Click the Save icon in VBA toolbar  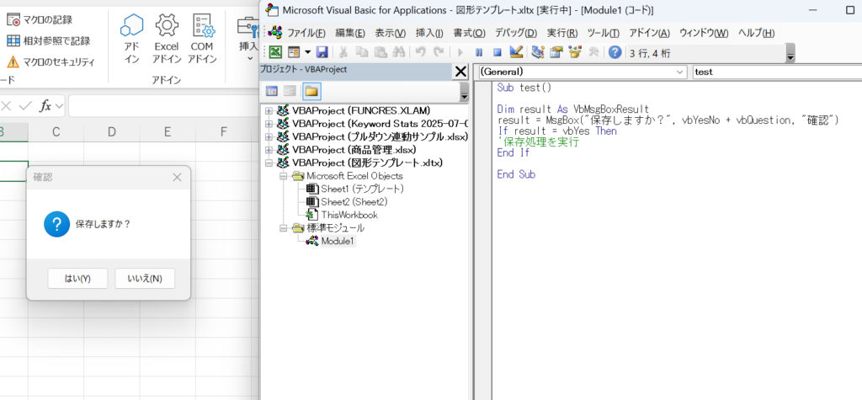[x=322, y=52]
